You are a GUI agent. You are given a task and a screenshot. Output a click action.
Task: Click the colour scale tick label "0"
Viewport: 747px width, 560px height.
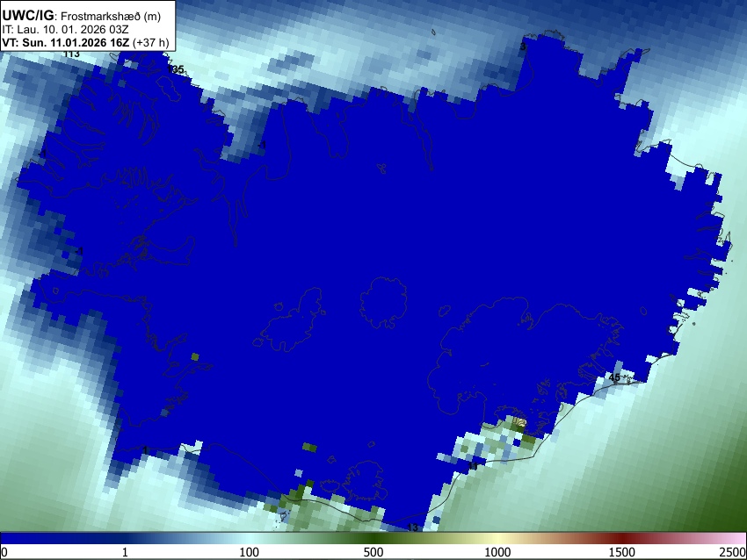[x=4, y=552]
